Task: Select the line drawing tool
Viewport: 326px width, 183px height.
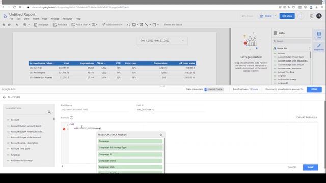Action: point(147,25)
